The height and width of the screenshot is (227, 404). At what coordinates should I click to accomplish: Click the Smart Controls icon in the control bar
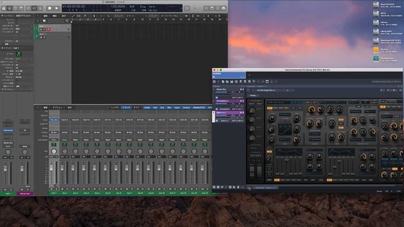coord(28,8)
